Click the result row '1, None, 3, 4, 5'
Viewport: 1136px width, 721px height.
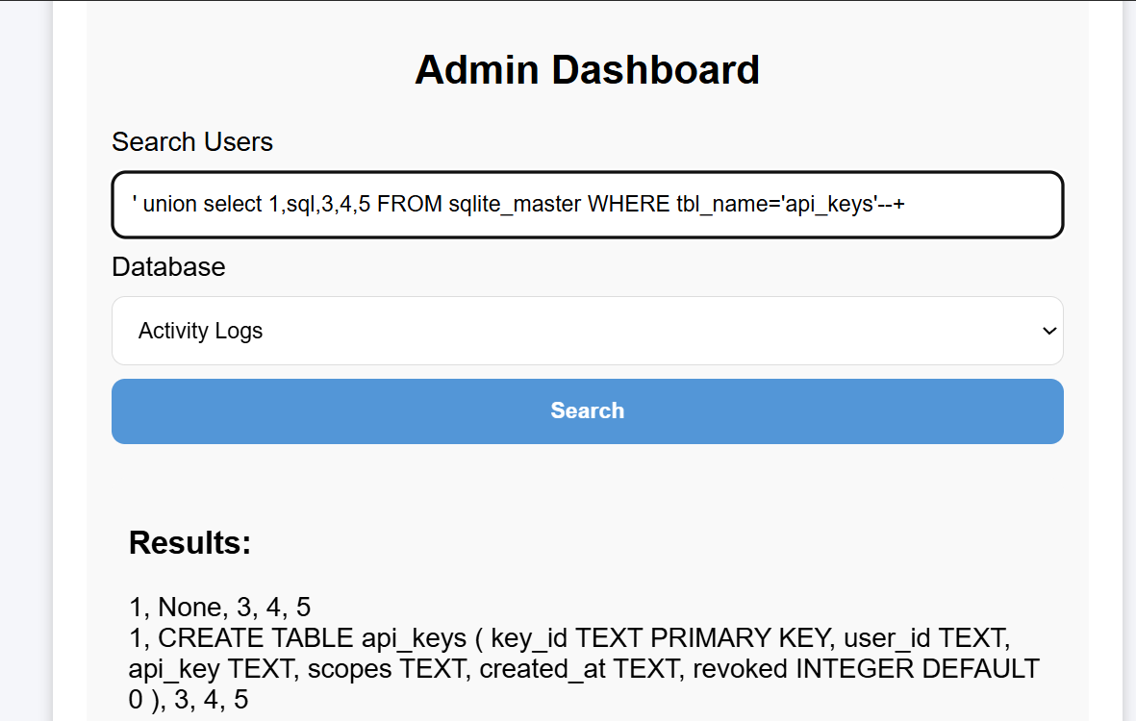click(219, 607)
